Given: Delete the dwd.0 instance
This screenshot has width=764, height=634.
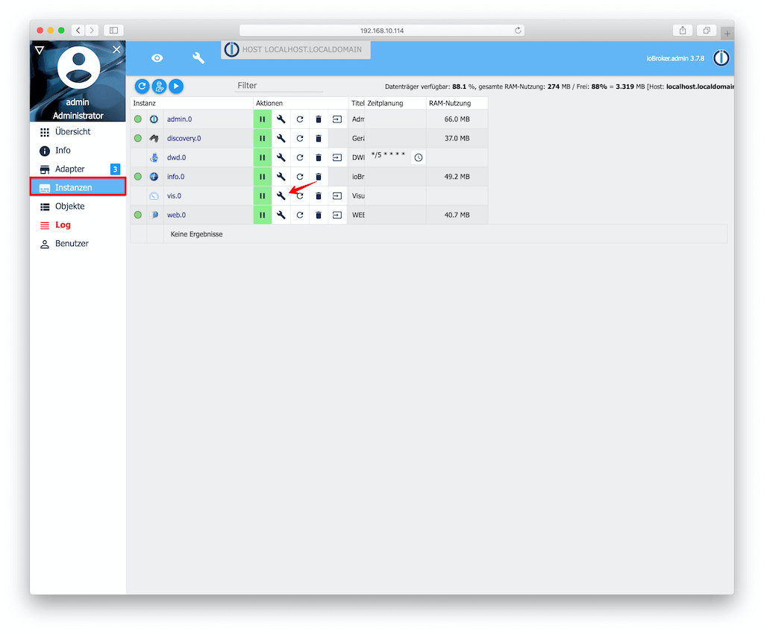Looking at the screenshot, I should pyautogui.click(x=318, y=157).
